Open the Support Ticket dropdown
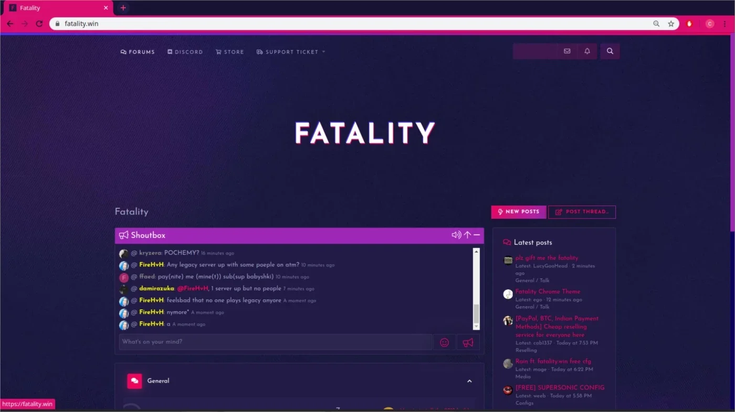 click(291, 52)
